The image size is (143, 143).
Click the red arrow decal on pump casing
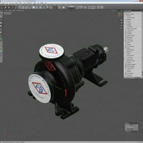pos(66,92)
